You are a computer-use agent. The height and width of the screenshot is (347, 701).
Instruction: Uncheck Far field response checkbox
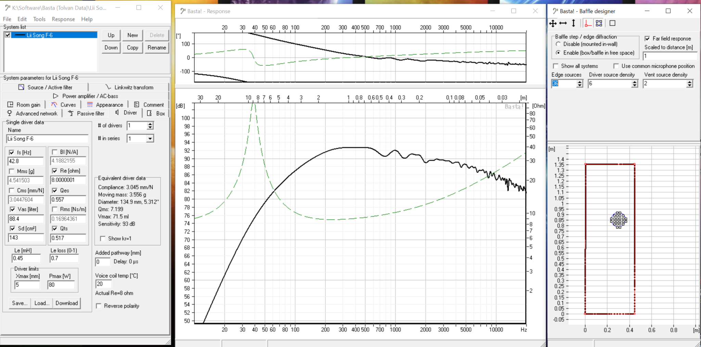[647, 39]
